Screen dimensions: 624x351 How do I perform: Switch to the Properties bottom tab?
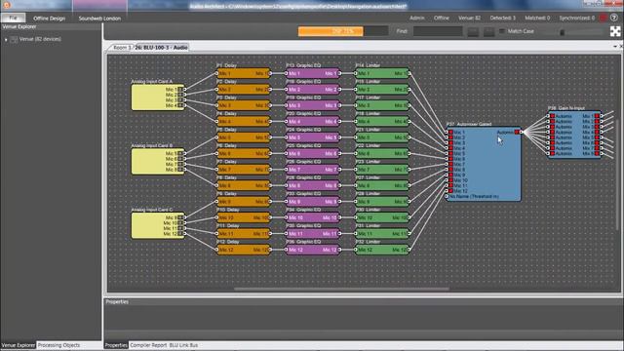tap(116, 345)
